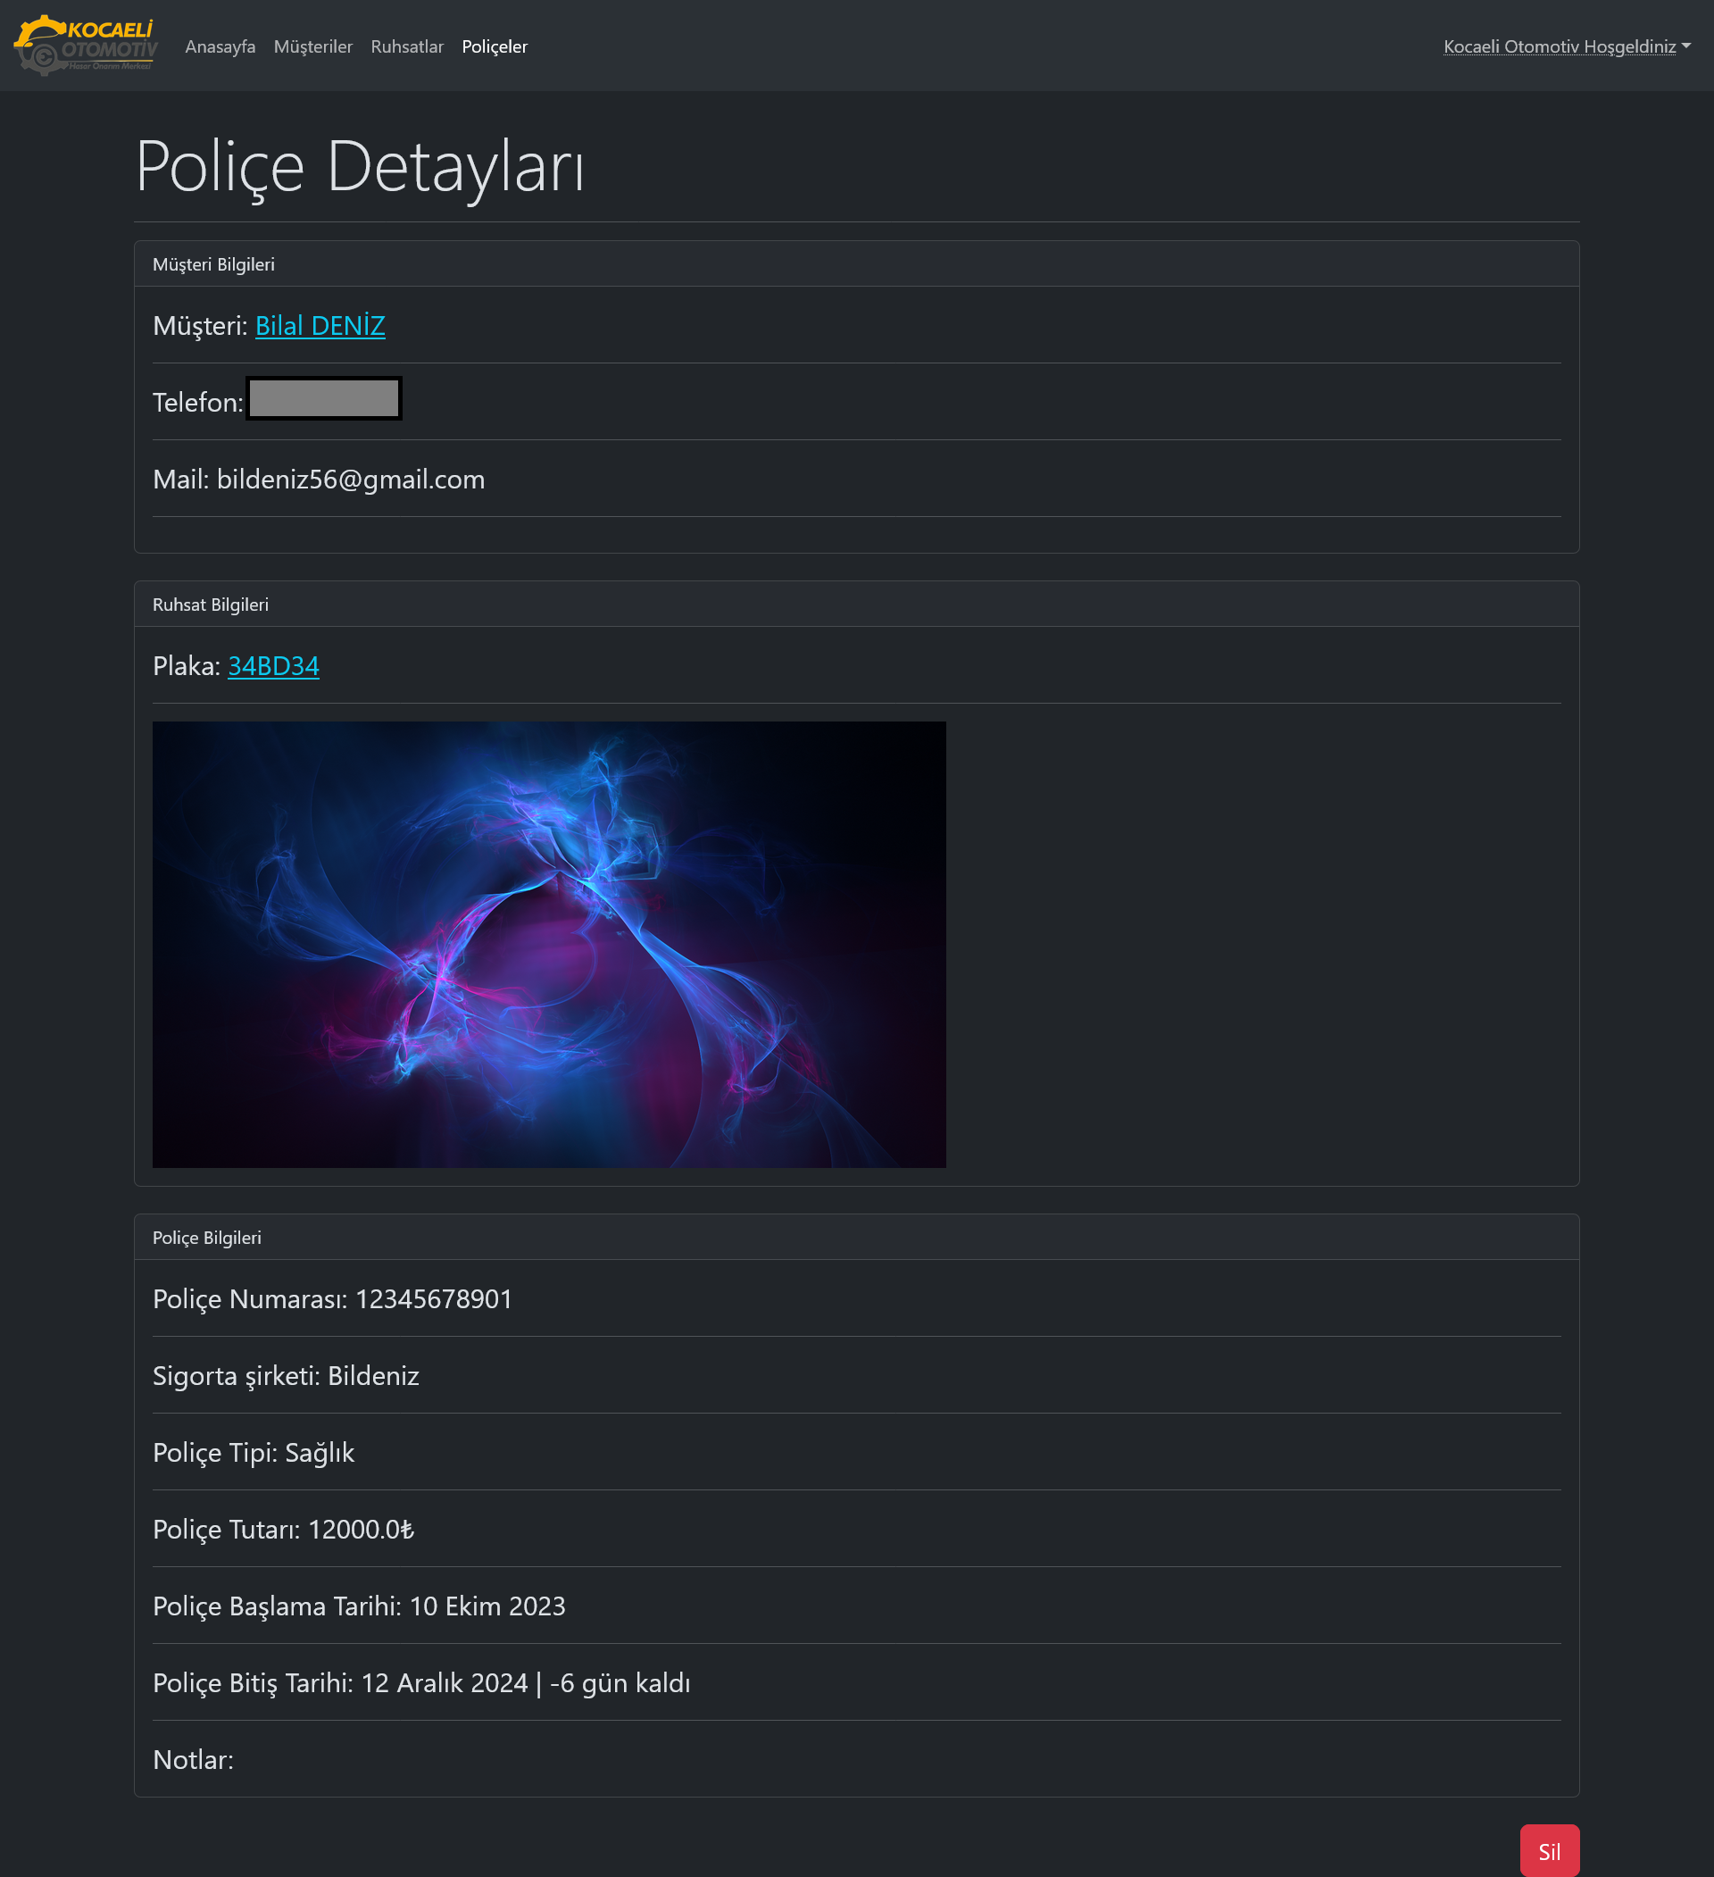This screenshot has height=1877, width=1714.
Task: Click the bildeniz56@gmail.com mail text
Action: pyautogui.click(x=350, y=480)
